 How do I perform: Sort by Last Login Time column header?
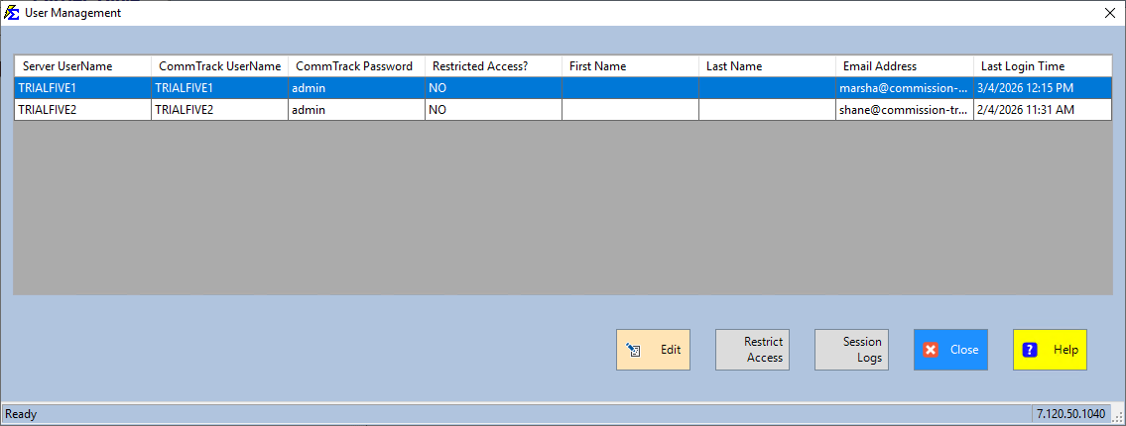(1042, 66)
